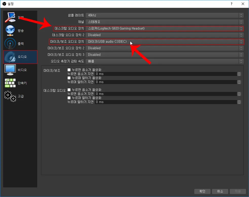Image resolution: width=249 pixels, height=197 pixels.
Task: Open 오디오 측정기 감퇴 속도 빠름 dropdown
Action: click(164, 61)
